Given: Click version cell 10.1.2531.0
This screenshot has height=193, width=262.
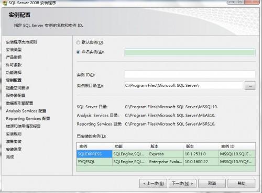Looking at the screenshot, I should point(201,154).
